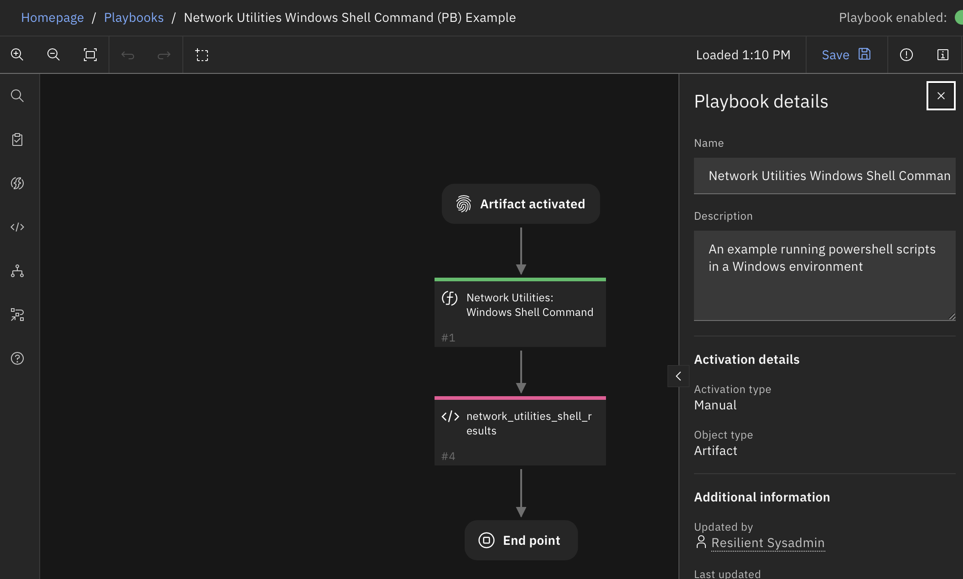Click the Search icon in the sidebar
This screenshot has width=963, height=579.
click(x=18, y=96)
